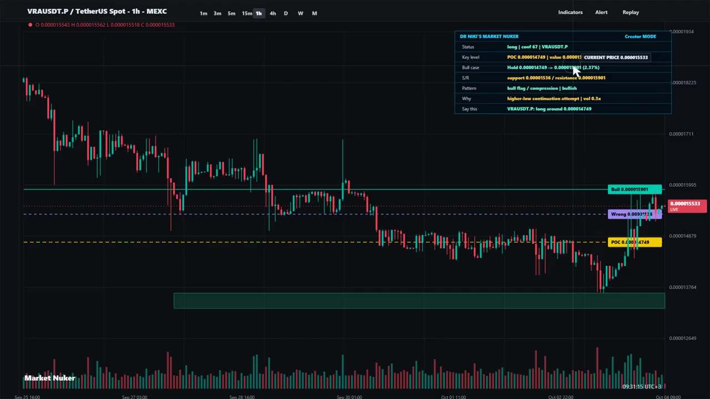
Task: Select the 15m timeframe
Action: [247, 13]
